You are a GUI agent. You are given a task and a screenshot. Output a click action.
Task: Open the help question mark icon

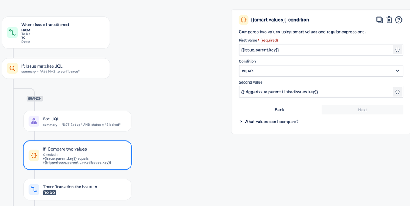(399, 20)
